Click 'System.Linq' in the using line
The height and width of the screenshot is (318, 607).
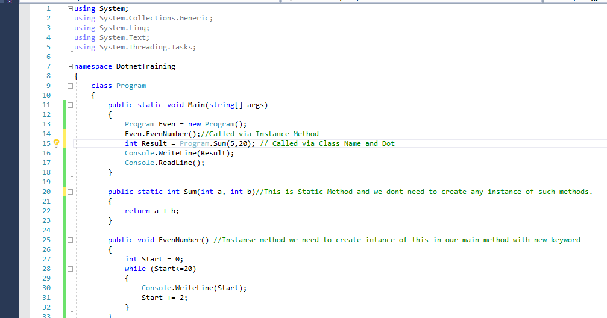click(x=122, y=28)
